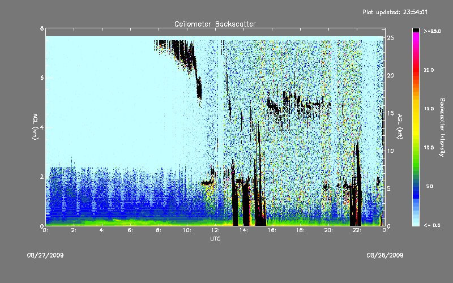453x283 pixels.
Task: Click the '20.0' colorbar label
Action: click(x=429, y=70)
